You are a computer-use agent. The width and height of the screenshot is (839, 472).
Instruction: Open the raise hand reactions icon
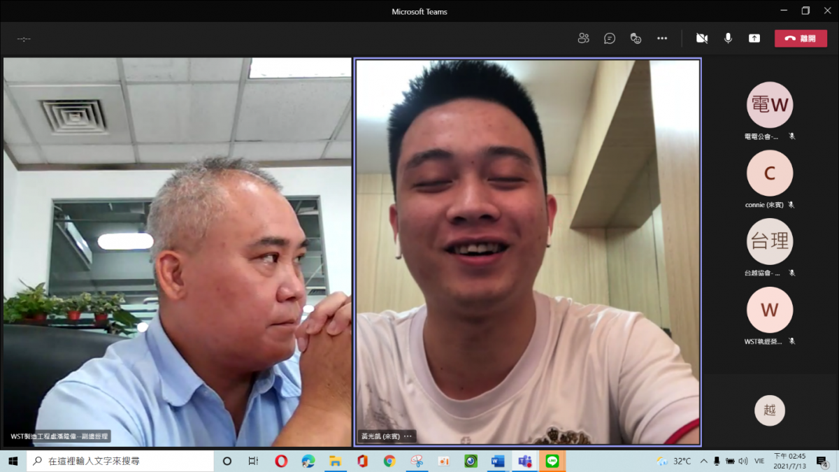636,38
